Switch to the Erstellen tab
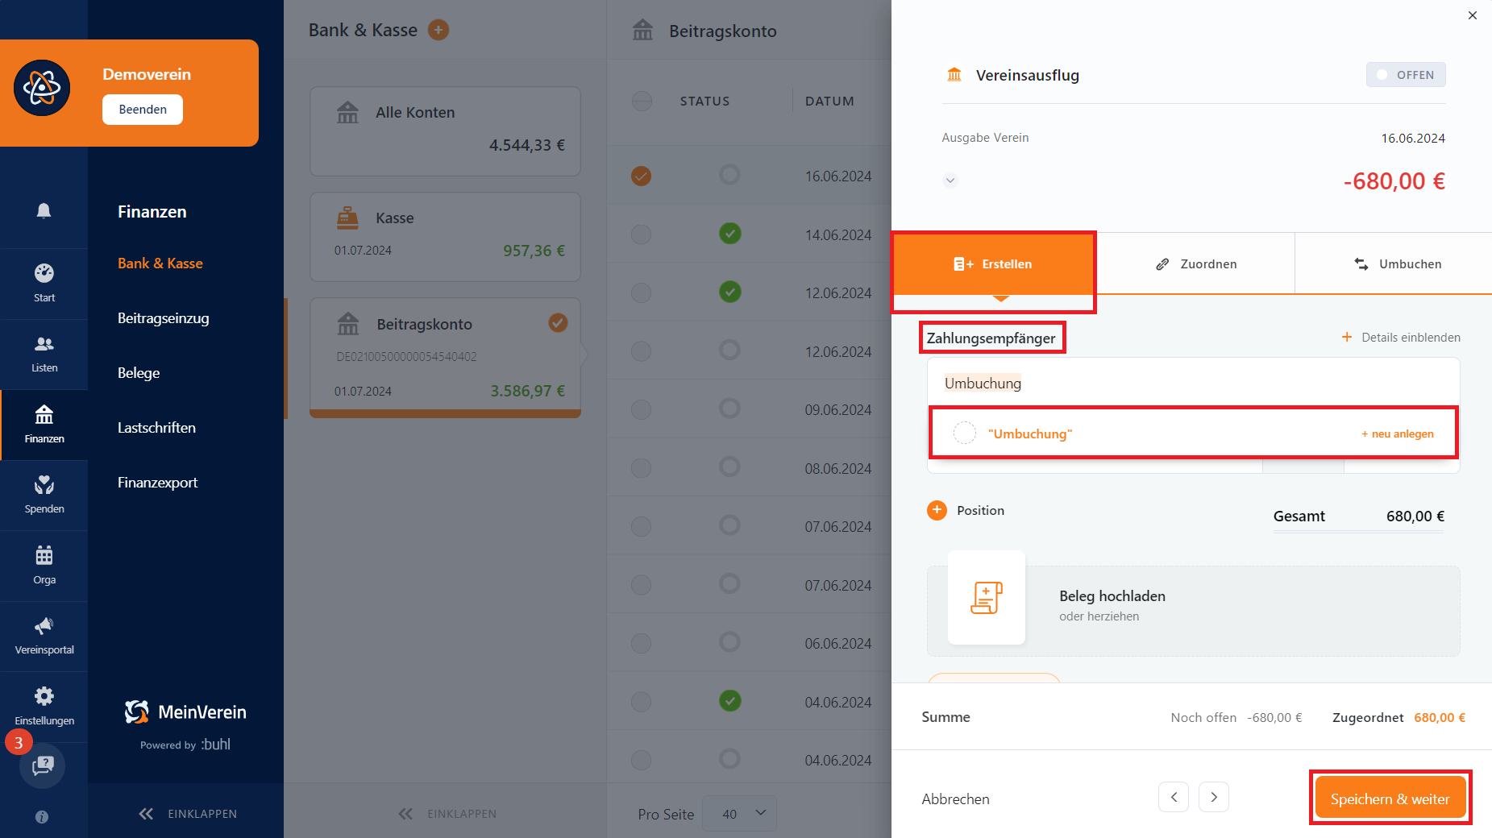The width and height of the screenshot is (1492, 838). click(994, 264)
